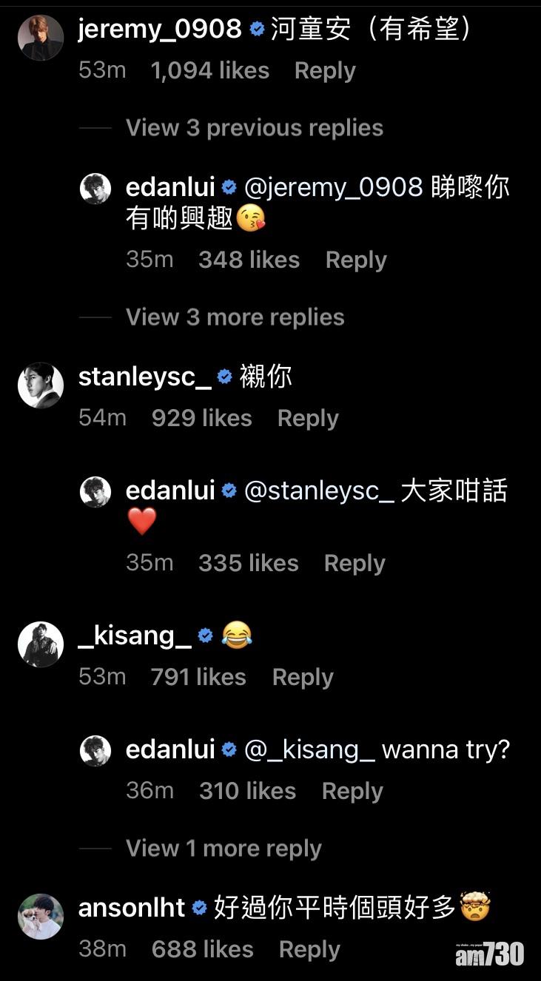Open the ansonlht username link
Screen dimensions: 541x981
tap(131, 908)
